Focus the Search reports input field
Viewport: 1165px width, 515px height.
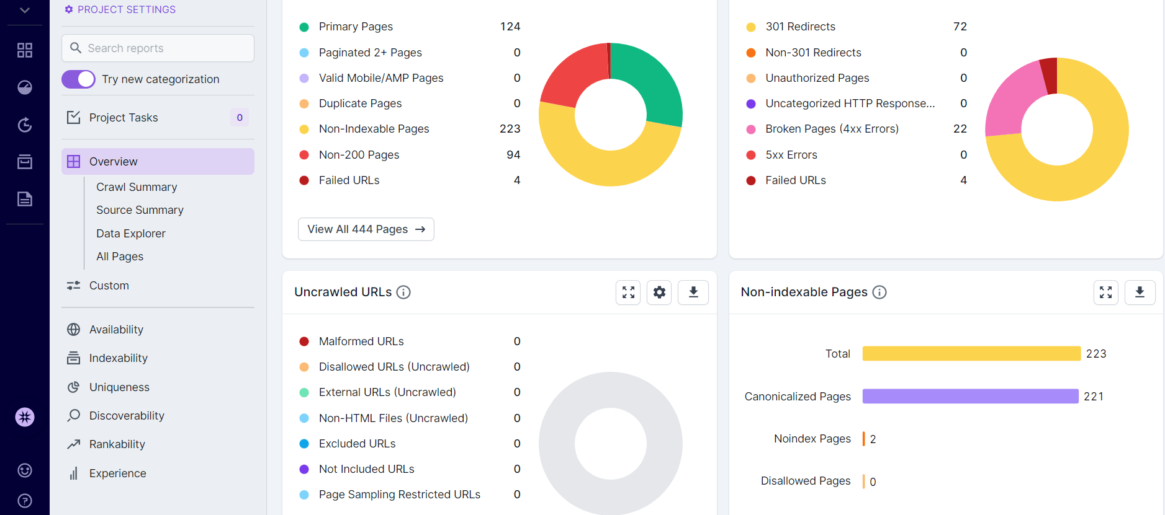point(166,48)
